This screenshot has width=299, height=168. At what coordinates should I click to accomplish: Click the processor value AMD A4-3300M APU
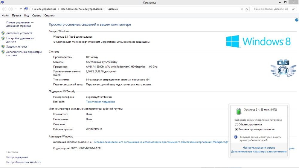click(122, 67)
